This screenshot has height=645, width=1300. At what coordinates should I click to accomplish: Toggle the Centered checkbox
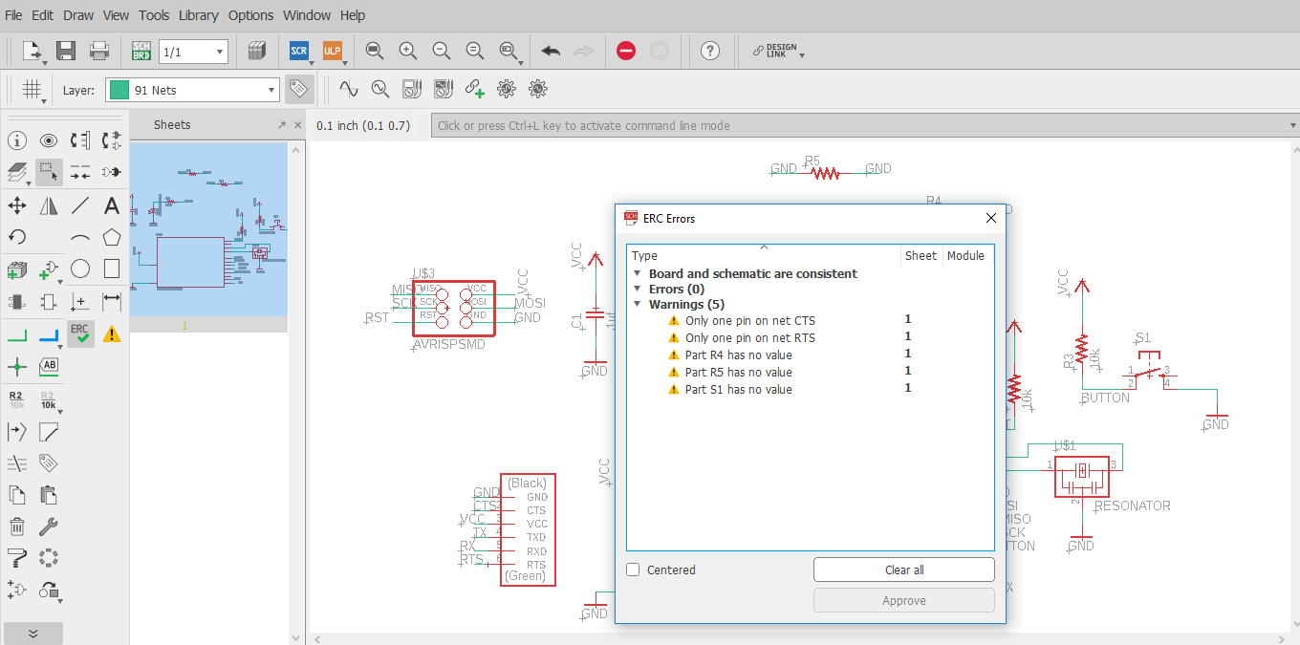[x=633, y=570]
